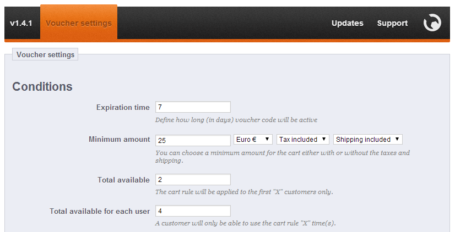Focus the Expiration time input field
The width and height of the screenshot is (455, 232).
[x=193, y=107]
